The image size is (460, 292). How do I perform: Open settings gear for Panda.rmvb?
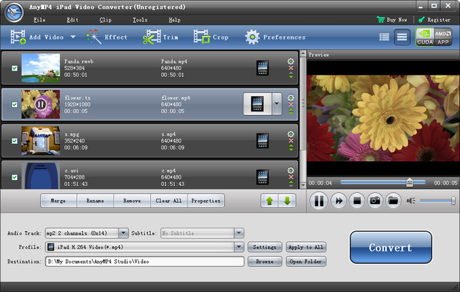pyautogui.click(x=291, y=61)
